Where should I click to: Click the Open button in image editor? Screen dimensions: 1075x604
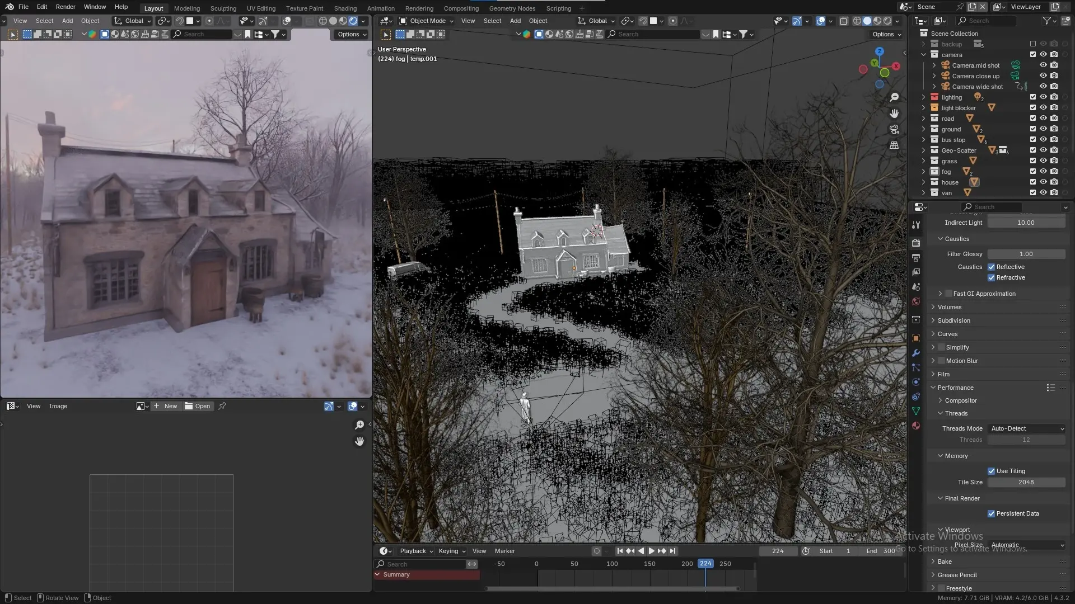pyautogui.click(x=198, y=406)
